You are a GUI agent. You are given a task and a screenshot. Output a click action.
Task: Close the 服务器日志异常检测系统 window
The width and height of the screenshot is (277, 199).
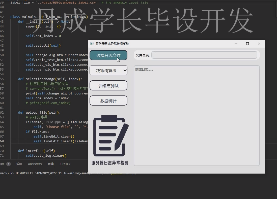tap(259, 44)
